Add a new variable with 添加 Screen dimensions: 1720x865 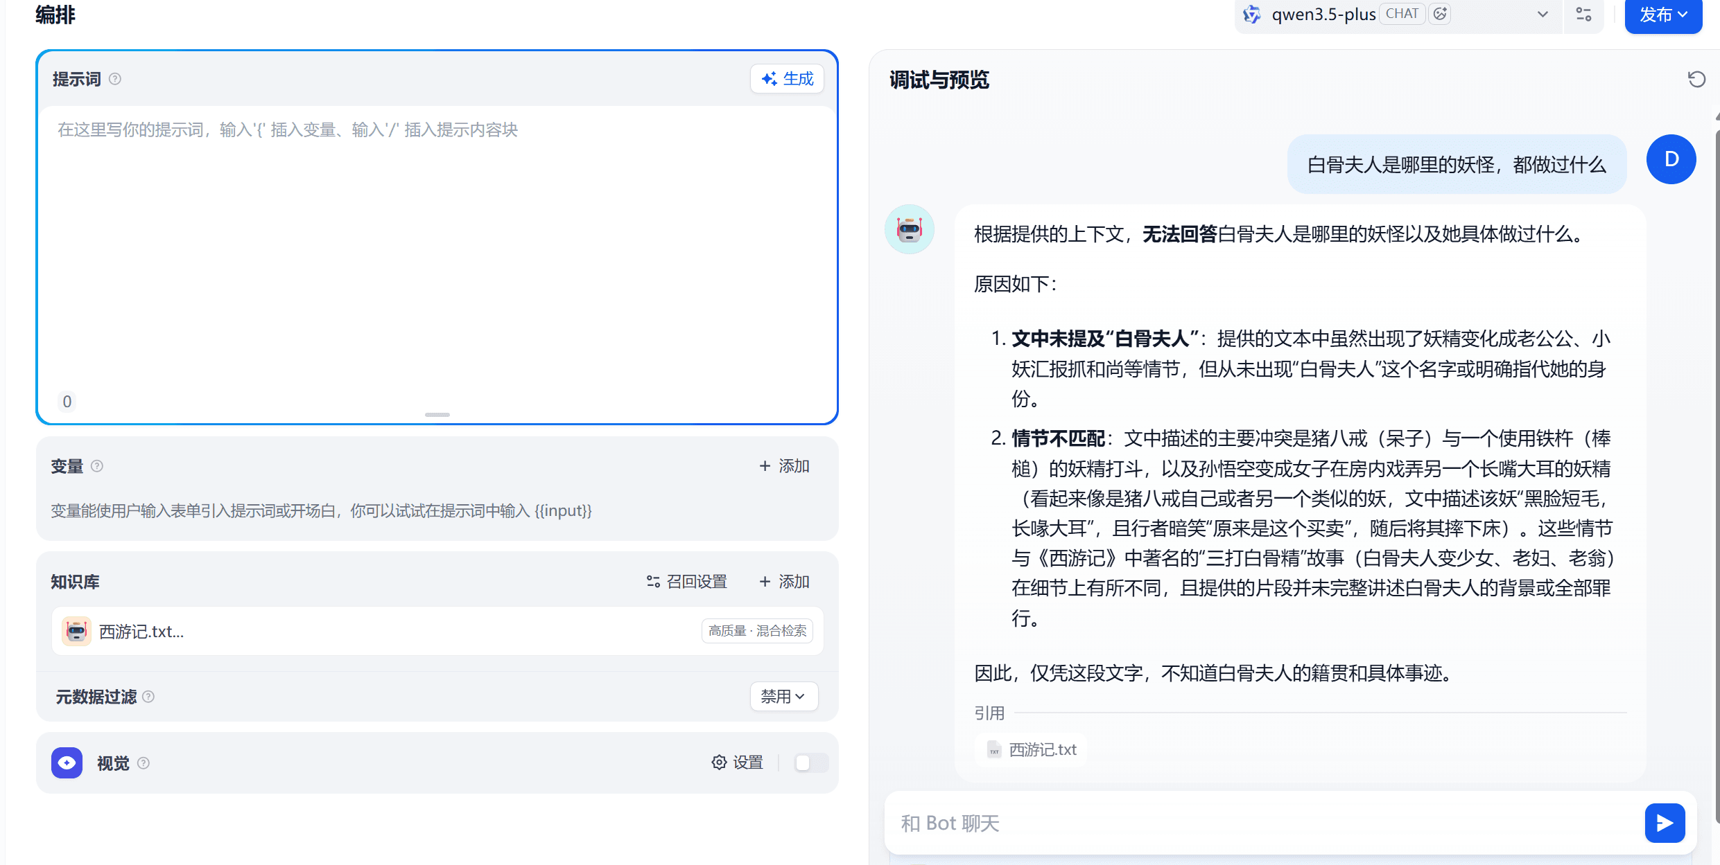784,465
